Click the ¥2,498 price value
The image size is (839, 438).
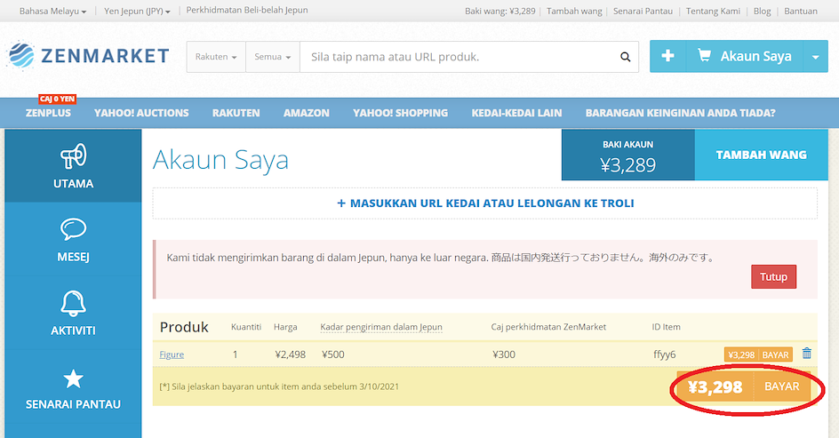[x=290, y=354]
